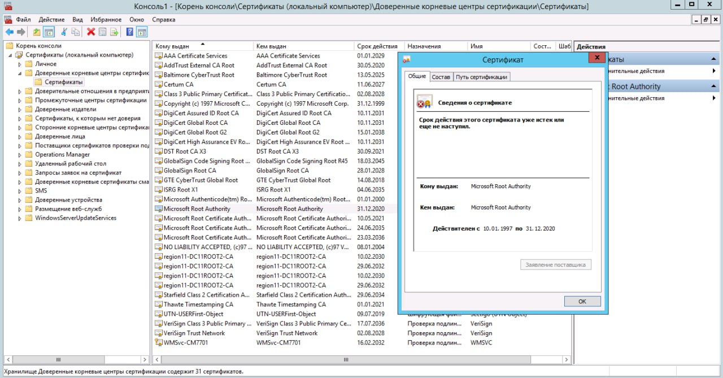Open the Действие menu
The width and height of the screenshot is (723, 378).
tap(51, 19)
